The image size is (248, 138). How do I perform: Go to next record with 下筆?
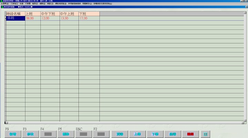click(x=155, y=134)
